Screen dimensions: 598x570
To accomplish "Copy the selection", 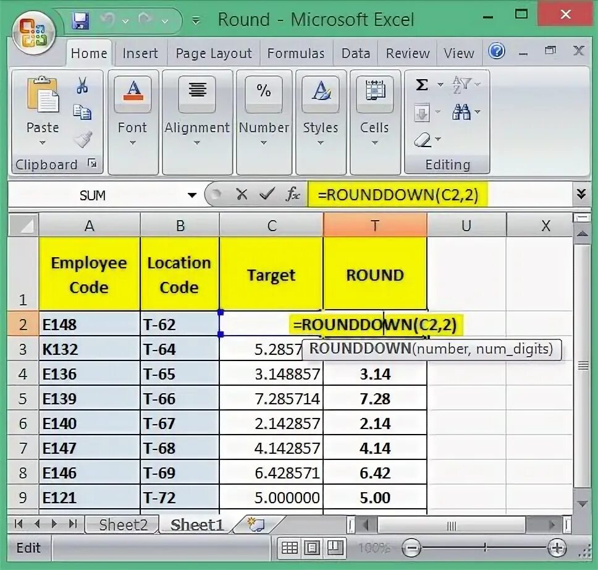I will tap(82, 113).
